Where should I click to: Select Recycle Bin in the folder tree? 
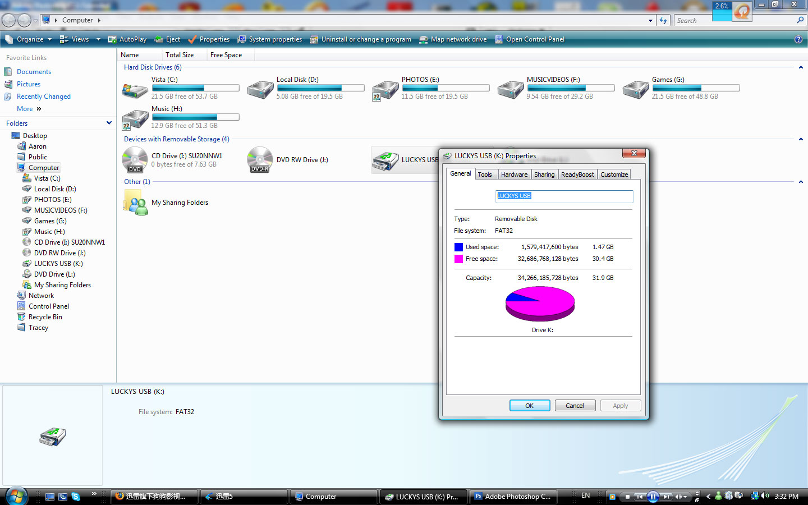point(45,317)
